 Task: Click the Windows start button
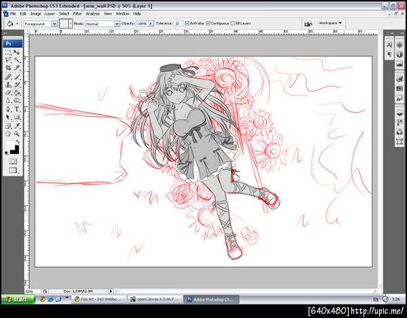click(x=18, y=299)
